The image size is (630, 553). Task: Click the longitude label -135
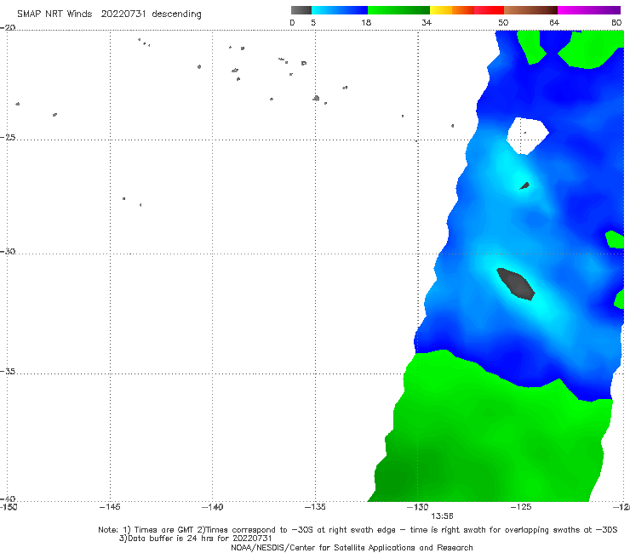[315, 507]
